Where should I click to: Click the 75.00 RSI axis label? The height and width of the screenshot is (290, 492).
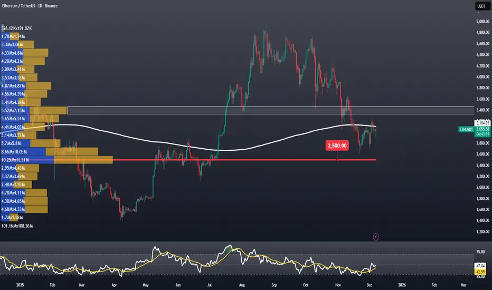[480, 252]
